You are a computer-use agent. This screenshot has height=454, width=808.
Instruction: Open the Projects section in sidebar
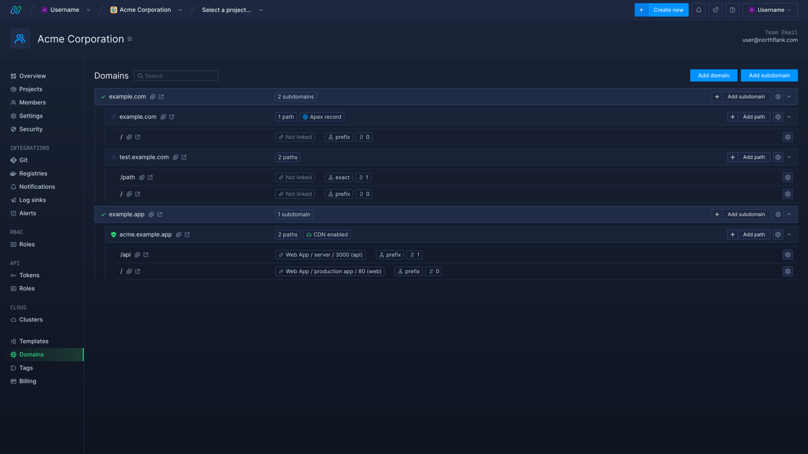(31, 89)
